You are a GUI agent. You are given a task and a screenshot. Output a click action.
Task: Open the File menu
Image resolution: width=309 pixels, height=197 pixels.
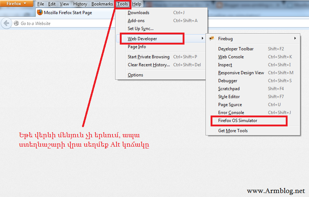[x=41, y=4]
